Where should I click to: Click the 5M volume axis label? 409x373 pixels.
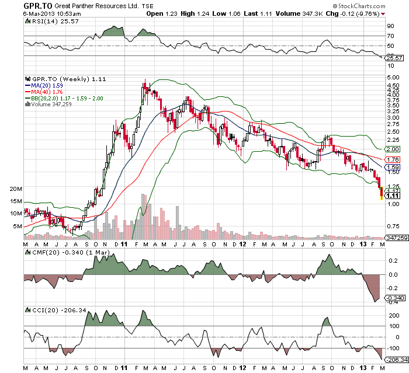[18, 226]
